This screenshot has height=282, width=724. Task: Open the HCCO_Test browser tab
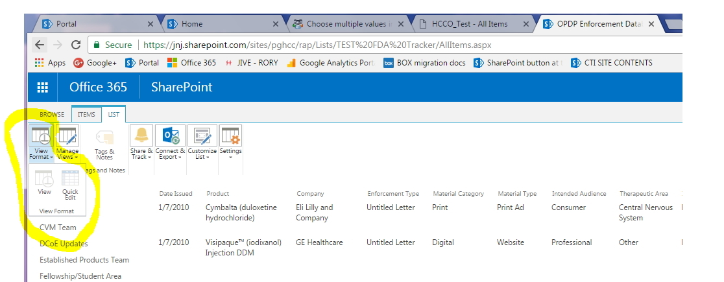(470, 24)
